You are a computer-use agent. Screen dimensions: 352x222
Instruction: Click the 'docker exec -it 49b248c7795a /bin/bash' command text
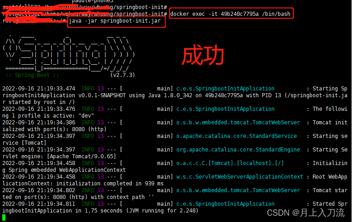click(x=230, y=14)
